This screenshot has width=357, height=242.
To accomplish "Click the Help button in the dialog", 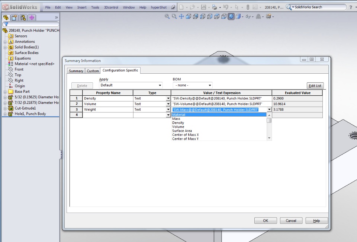I will pos(316,220).
